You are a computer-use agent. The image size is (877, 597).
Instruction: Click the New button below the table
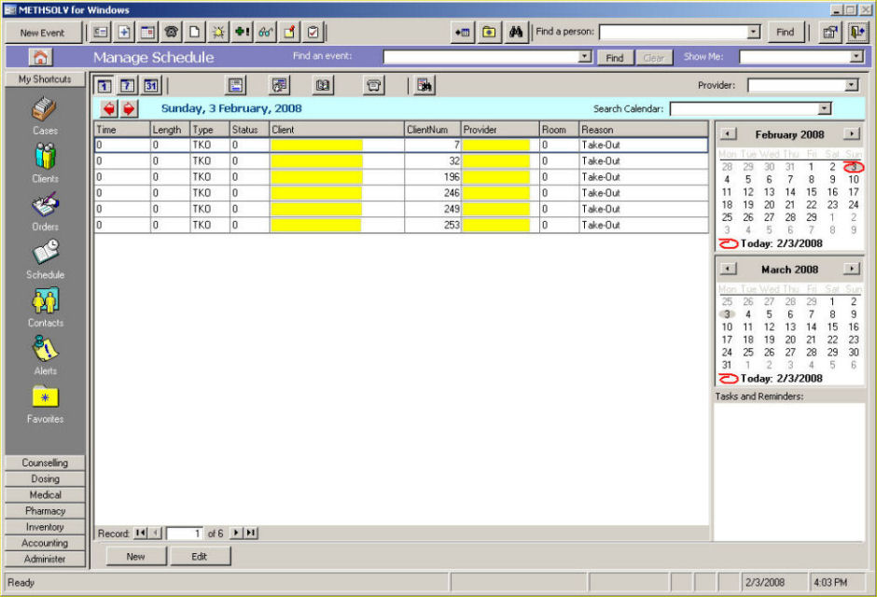[x=135, y=557]
